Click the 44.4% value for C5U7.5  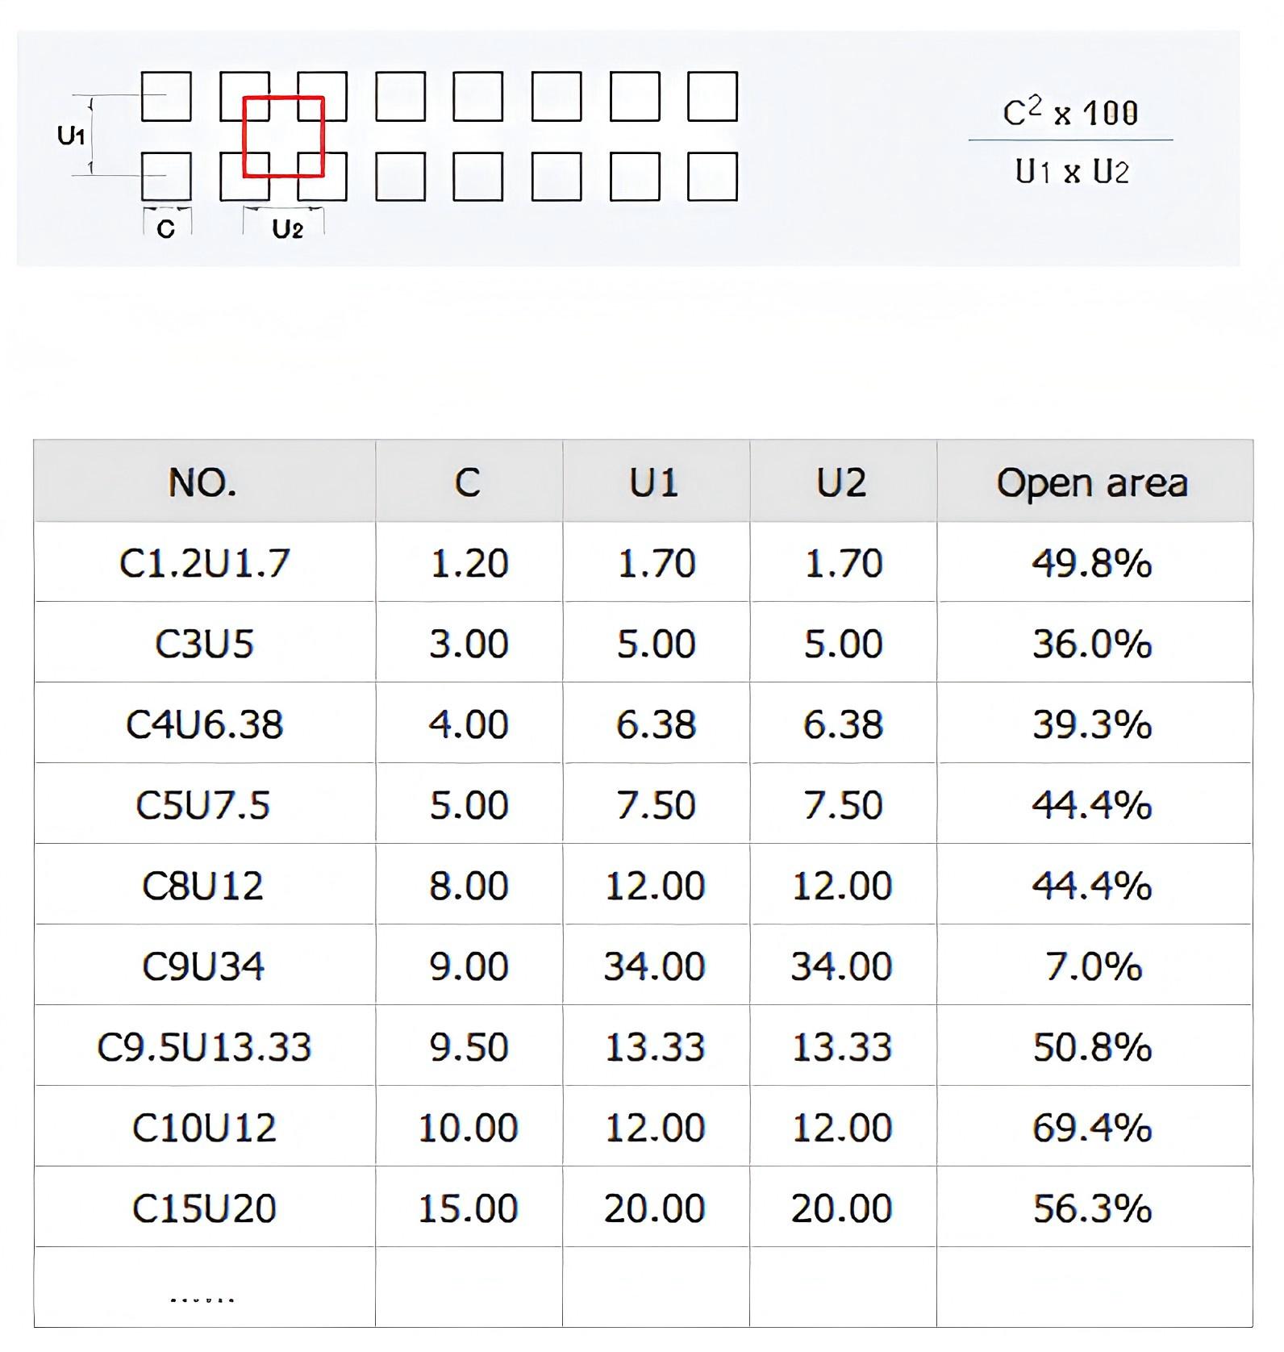(x=1092, y=805)
